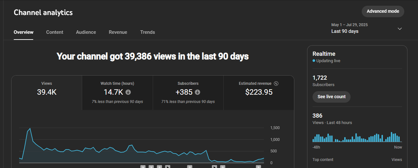This screenshot has width=418, height=168.
Task: Click the 1,500 y-axis label
Action: [x=275, y=128]
